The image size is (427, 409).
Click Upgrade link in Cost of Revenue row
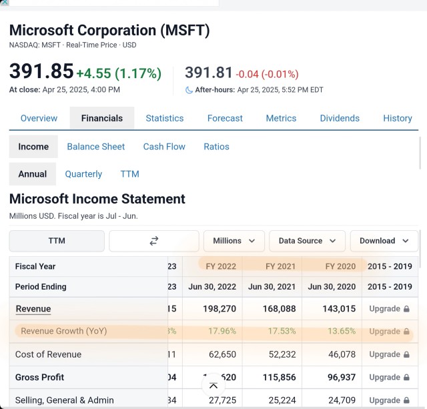pos(384,354)
